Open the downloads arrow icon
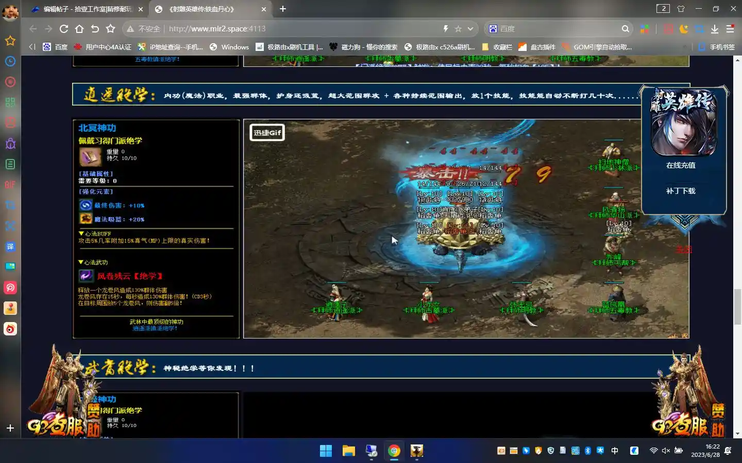 pyautogui.click(x=715, y=29)
